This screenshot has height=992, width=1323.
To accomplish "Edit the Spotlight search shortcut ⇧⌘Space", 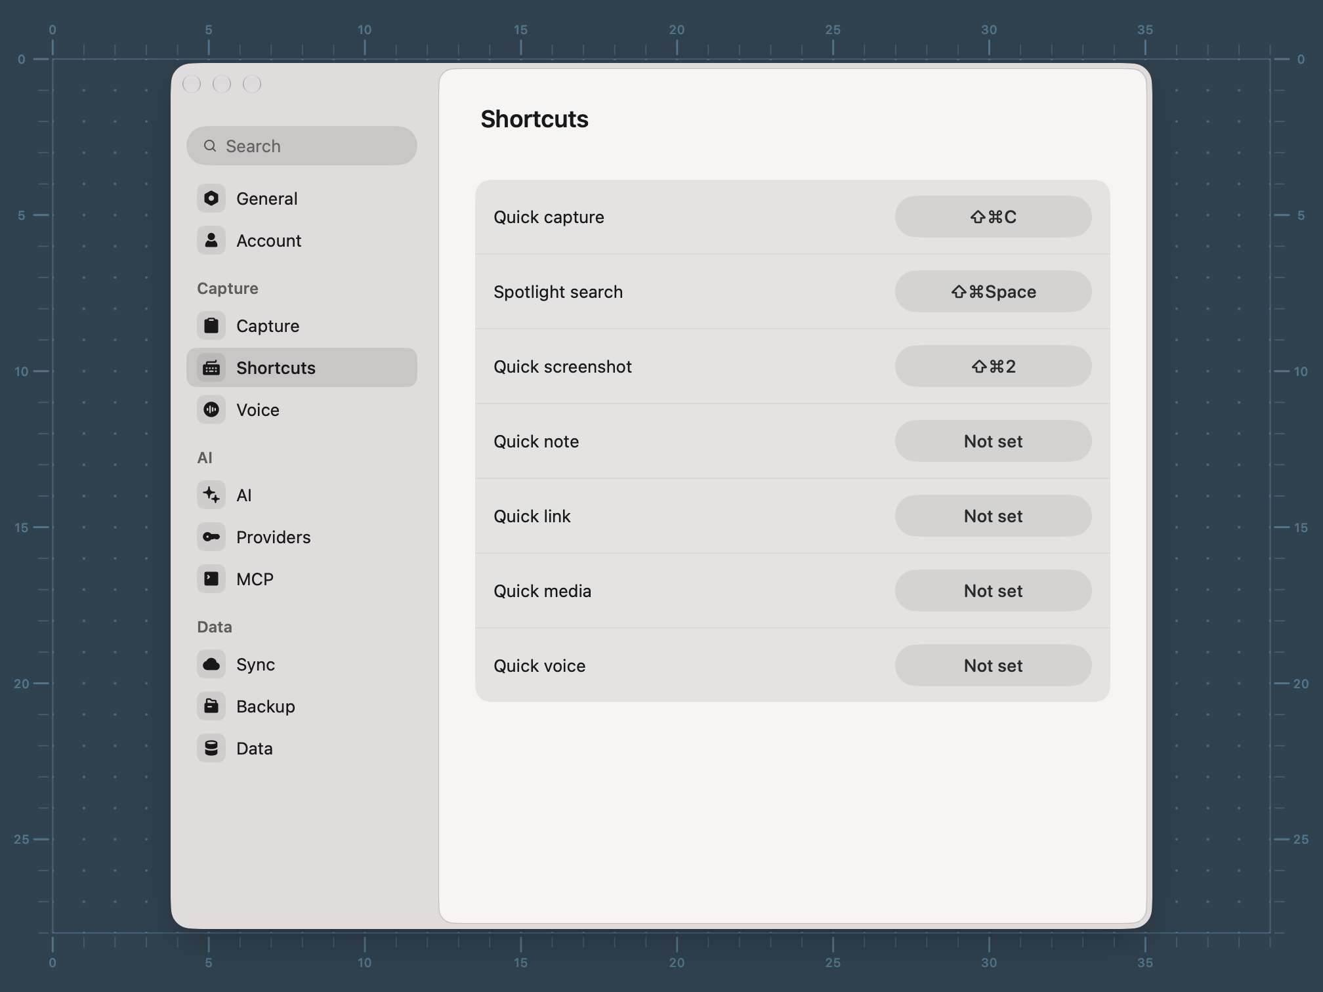I will (x=994, y=291).
